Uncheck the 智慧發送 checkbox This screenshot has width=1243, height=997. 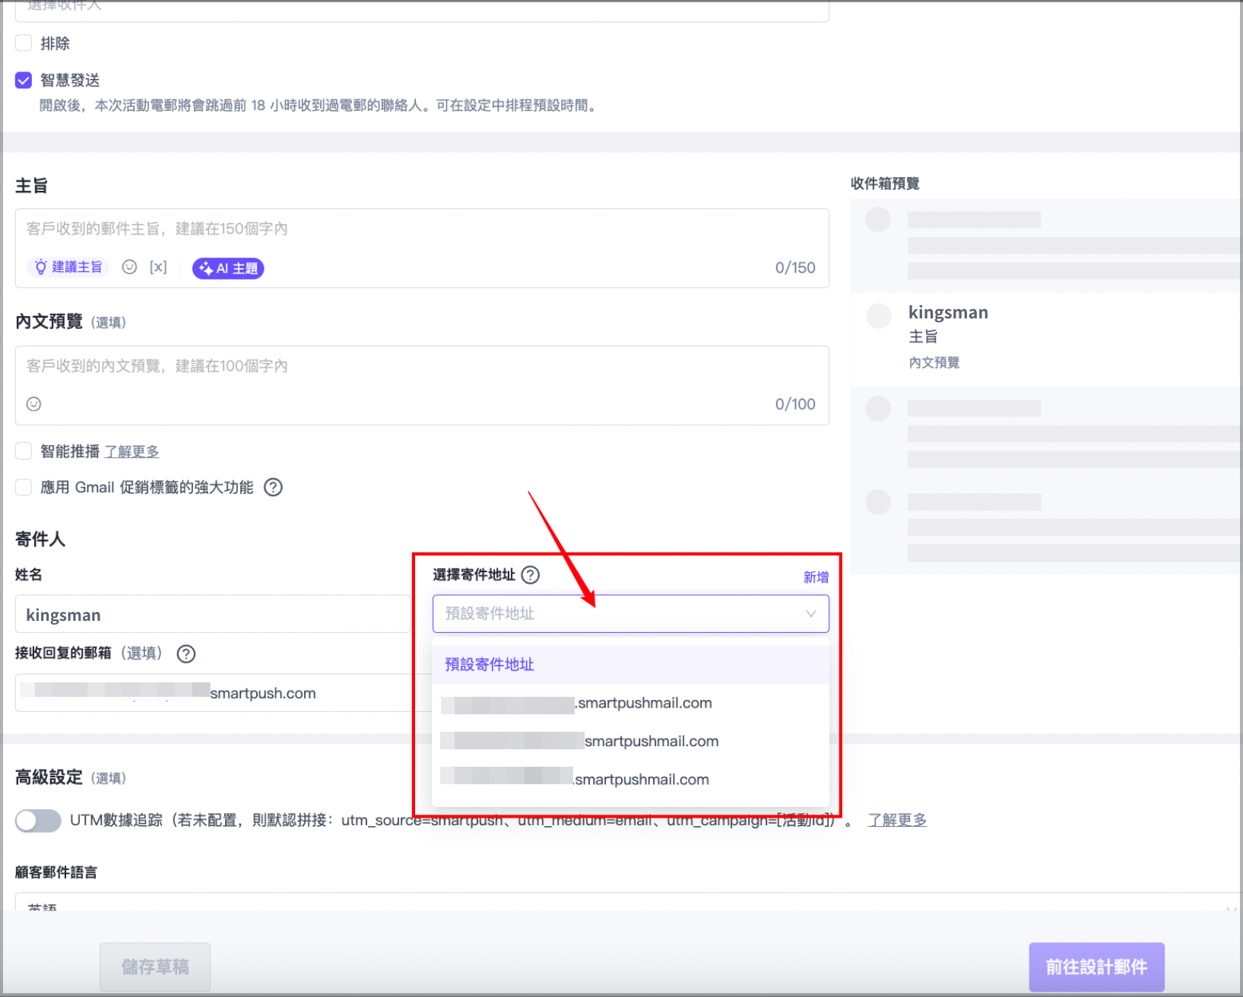(24, 81)
